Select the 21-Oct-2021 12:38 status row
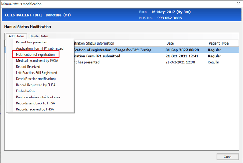Screen dimensions: 243x163 [x=148, y=62]
